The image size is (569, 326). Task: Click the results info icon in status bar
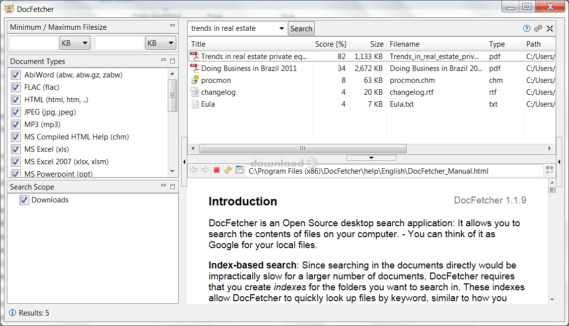point(12,313)
